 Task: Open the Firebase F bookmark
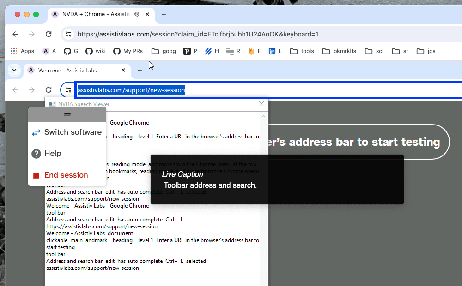click(x=255, y=51)
